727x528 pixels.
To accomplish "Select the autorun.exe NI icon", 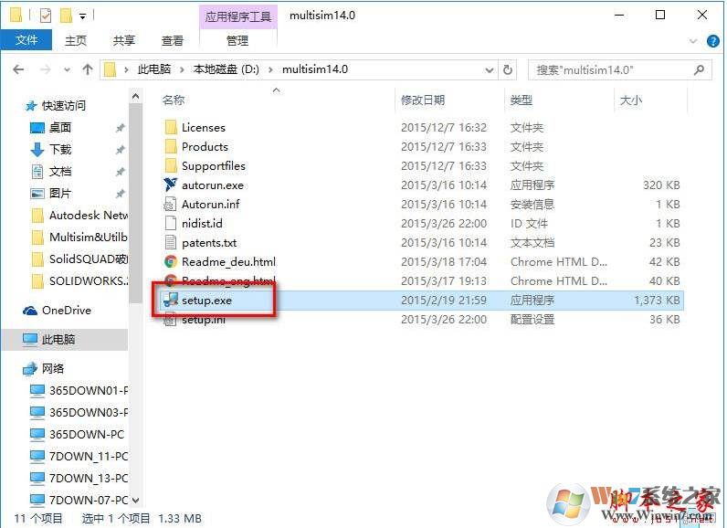I will [171, 185].
